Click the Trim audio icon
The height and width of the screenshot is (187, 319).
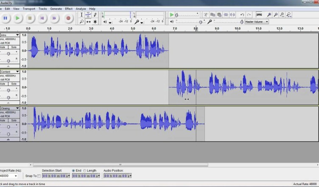click(x=226, y=15)
